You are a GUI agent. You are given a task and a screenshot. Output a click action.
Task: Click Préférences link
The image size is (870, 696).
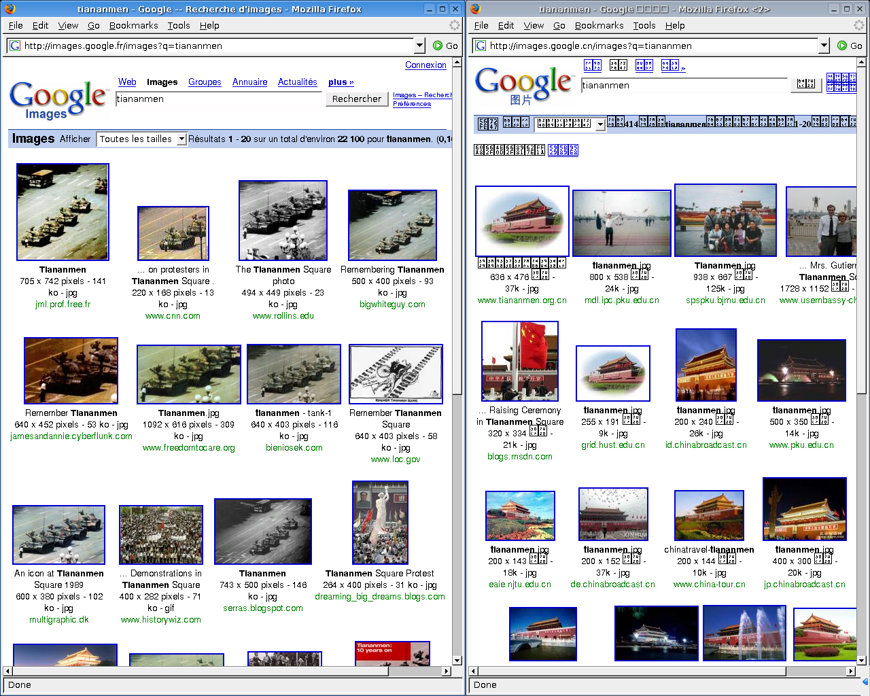click(x=412, y=104)
